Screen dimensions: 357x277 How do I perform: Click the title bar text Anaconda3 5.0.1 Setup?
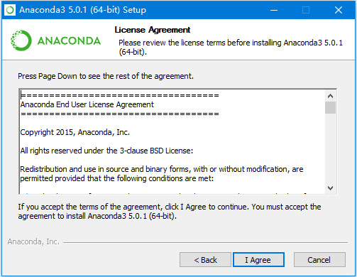(83, 10)
